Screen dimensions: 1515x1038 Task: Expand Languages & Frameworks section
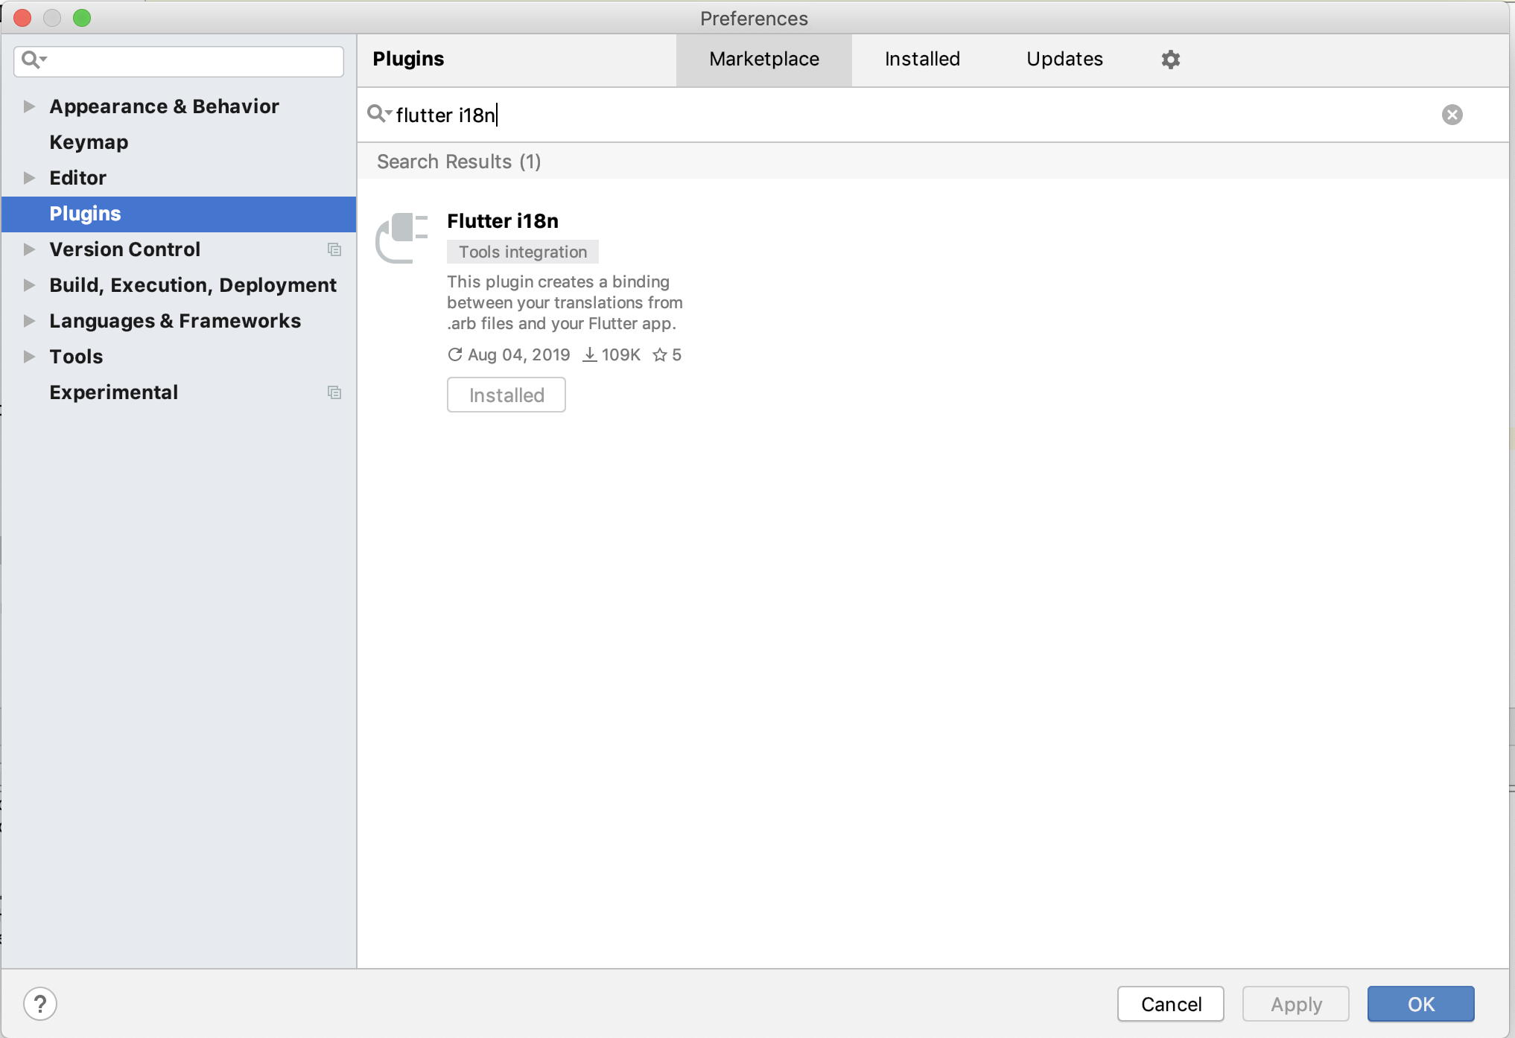click(x=29, y=321)
